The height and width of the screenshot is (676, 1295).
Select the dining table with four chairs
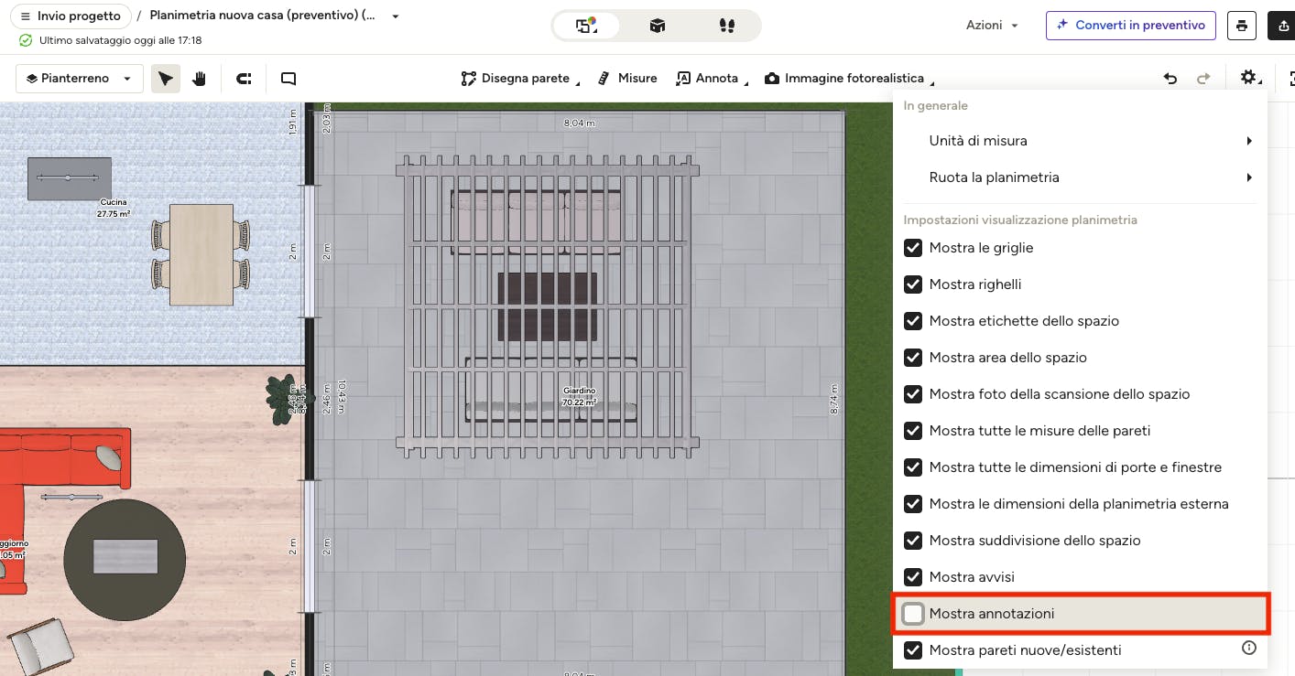201,254
